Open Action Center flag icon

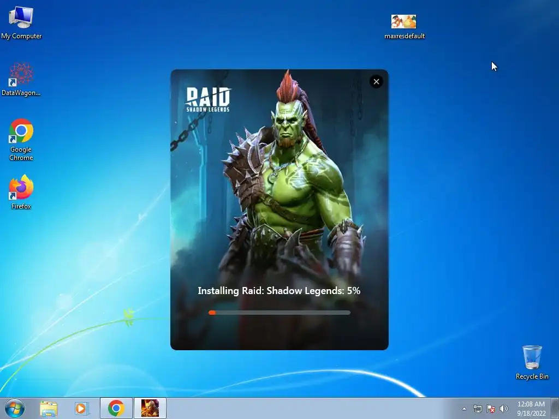point(491,409)
